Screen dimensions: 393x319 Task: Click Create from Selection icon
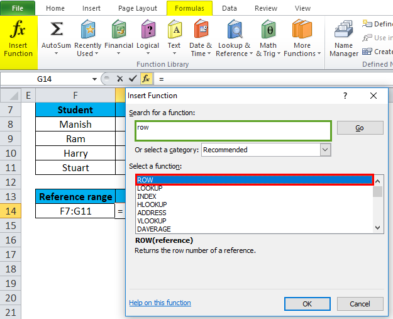pyautogui.click(x=367, y=52)
